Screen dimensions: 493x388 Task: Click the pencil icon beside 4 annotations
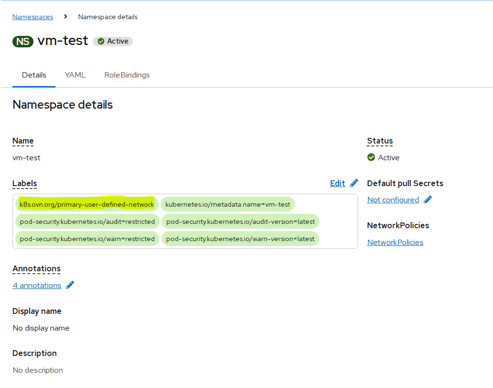(x=70, y=286)
